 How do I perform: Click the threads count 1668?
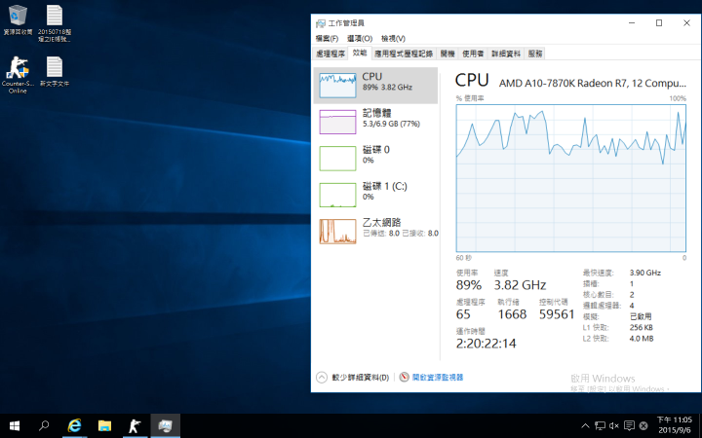pos(512,314)
